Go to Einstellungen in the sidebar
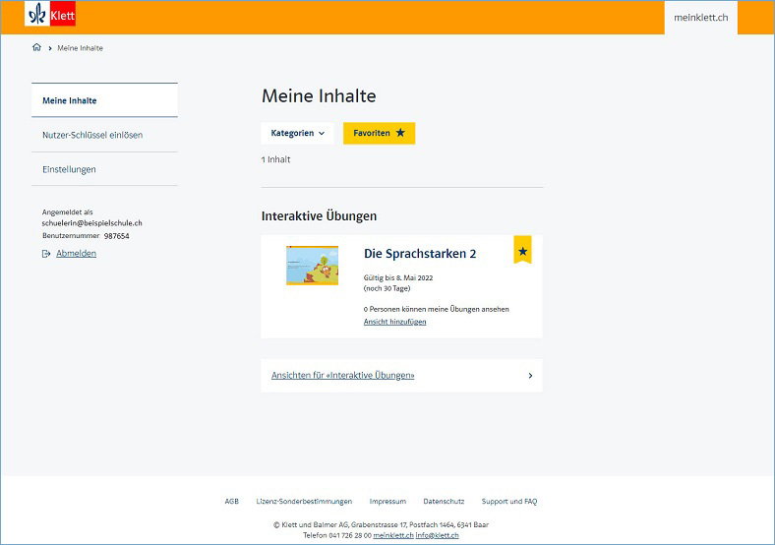This screenshot has width=775, height=545. (70, 169)
